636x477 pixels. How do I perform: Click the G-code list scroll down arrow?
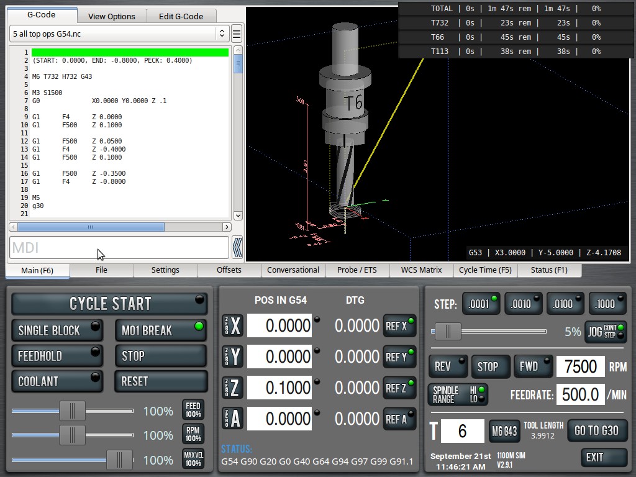(238, 216)
